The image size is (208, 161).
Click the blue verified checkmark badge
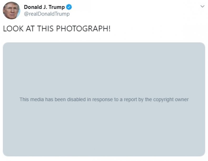(x=69, y=7)
